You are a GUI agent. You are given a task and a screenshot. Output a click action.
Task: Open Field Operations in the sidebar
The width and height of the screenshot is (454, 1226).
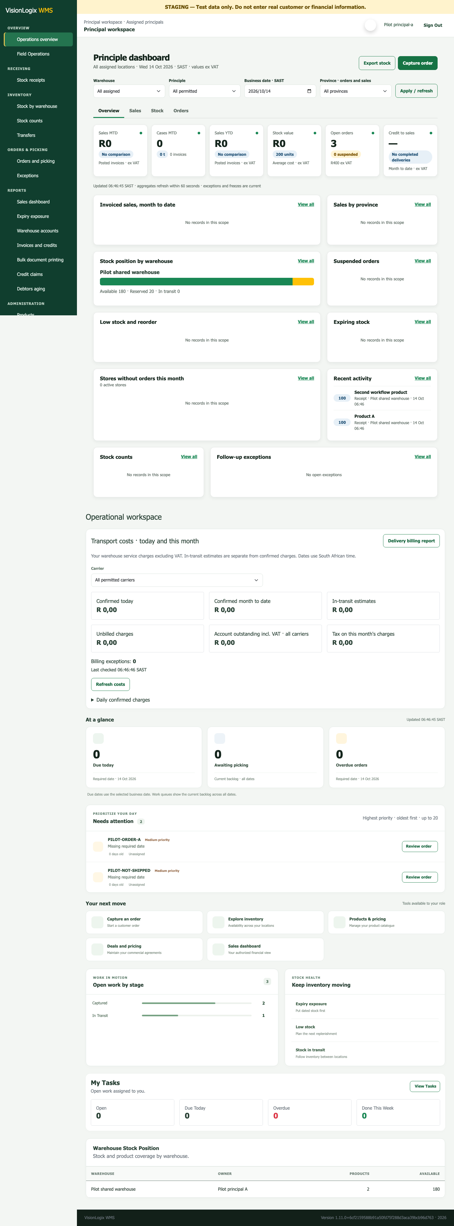click(38, 54)
